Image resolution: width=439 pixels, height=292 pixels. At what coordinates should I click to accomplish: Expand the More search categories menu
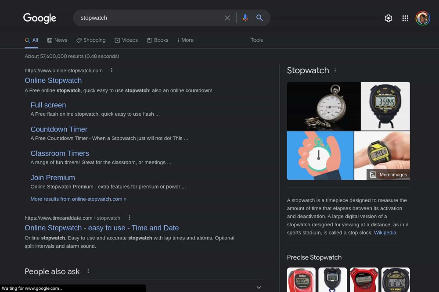(x=185, y=40)
